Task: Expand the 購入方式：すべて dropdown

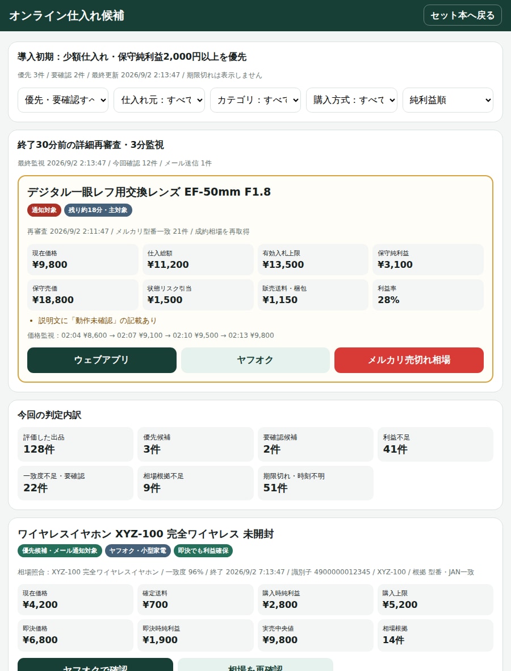Action: [351, 100]
